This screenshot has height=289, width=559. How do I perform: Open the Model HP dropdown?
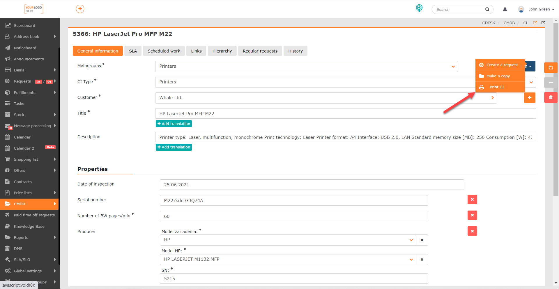click(x=288, y=260)
